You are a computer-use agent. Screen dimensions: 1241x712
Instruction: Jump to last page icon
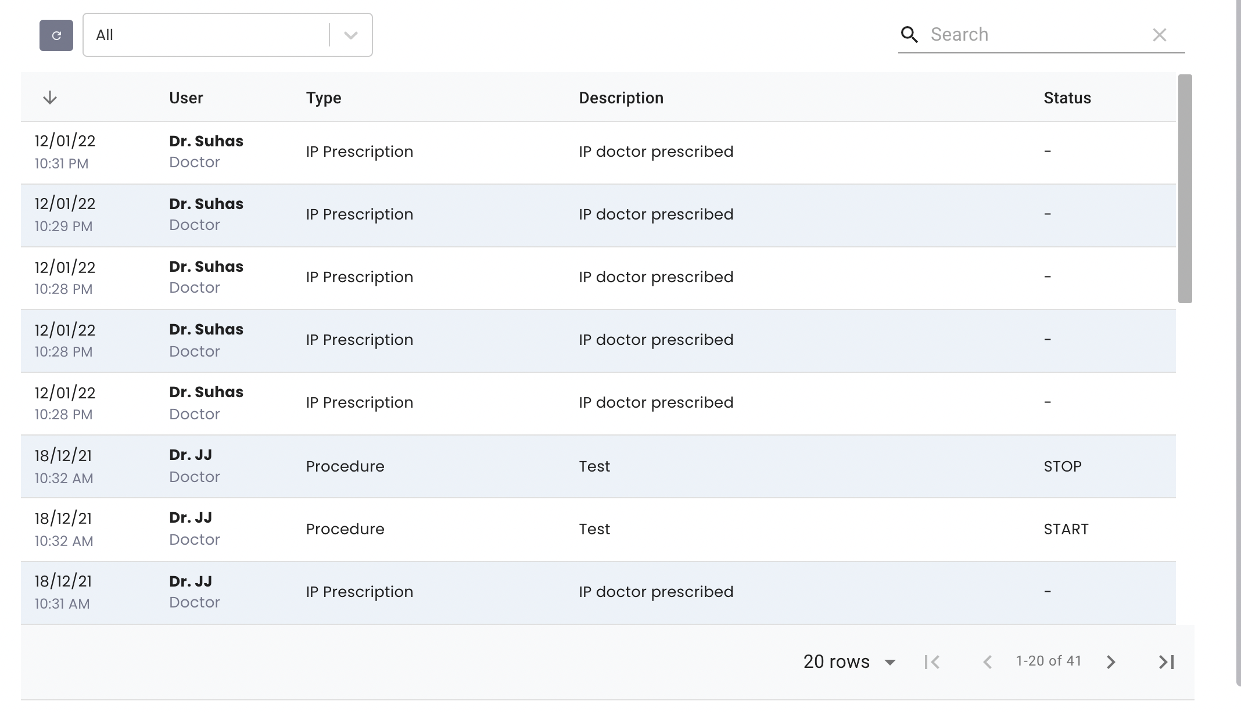click(x=1166, y=662)
